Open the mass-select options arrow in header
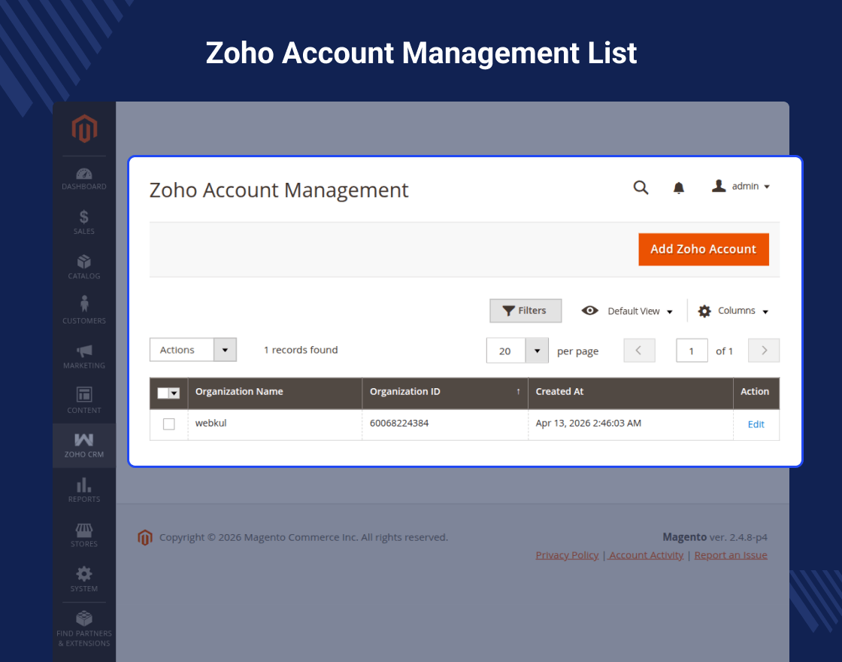Viewport: 842px width, 662px height. [x=174, y=393]
